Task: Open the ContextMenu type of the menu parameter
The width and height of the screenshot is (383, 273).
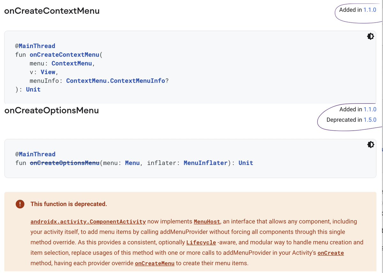Action: pos(72,63)
